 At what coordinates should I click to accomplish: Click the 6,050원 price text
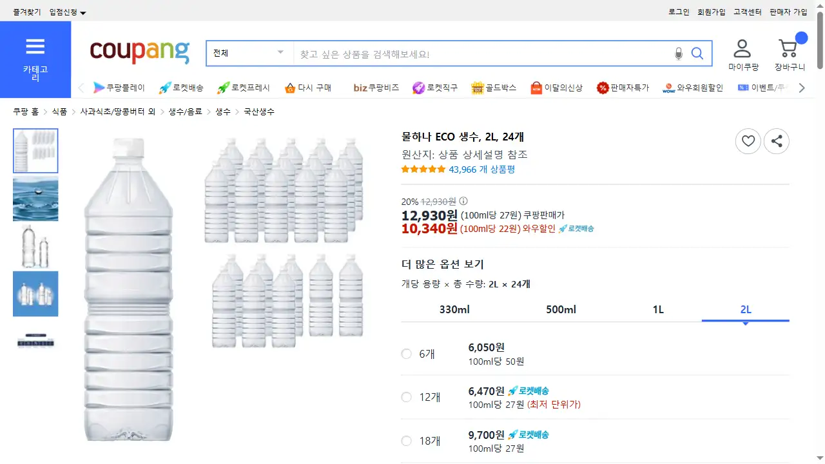click(x=487, y=347)
